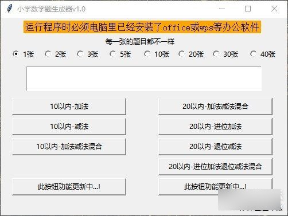The height and width of the screenshot is (216, 288).
Task: Maximize the application window
Action: tap(248, 9)
